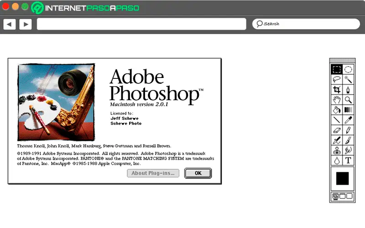Click the About Plug-ins... button
Screen dimensions: 365x228
[153, 173]
